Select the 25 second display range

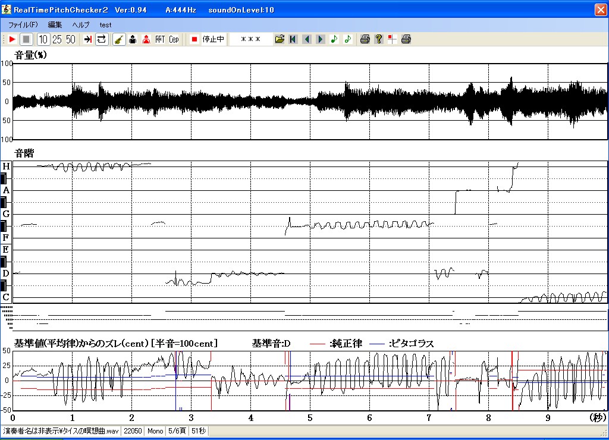click(57, 39)
